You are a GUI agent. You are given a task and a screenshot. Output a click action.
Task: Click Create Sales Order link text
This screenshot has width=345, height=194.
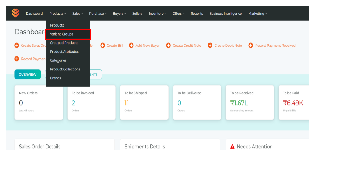33,45
